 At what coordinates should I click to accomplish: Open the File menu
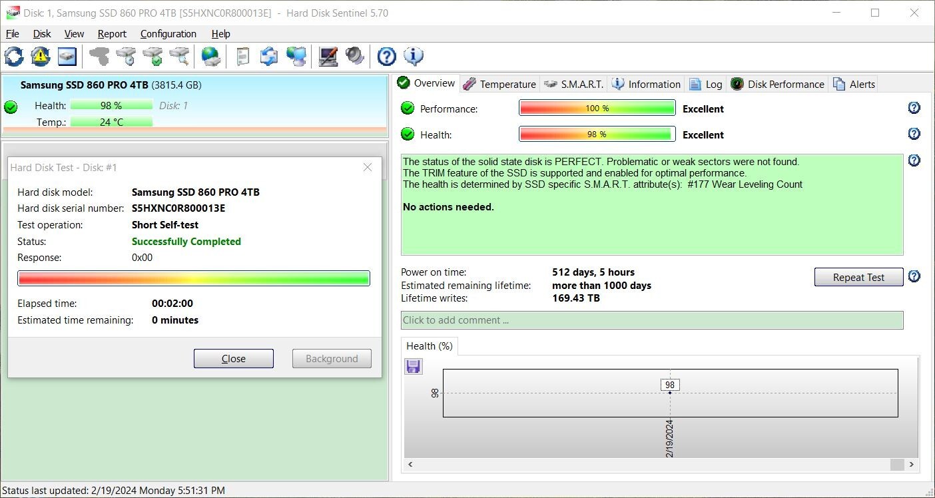click(12, 34)
